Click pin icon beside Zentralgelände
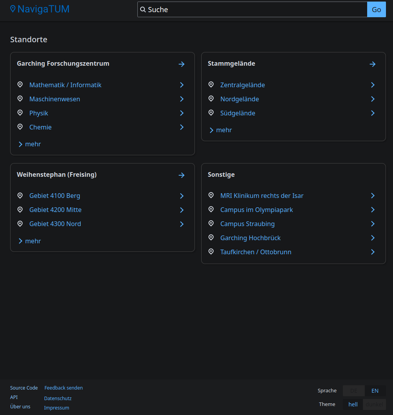Image resolution: width=393 pixels, height=415 pixels. coord(211,85)
